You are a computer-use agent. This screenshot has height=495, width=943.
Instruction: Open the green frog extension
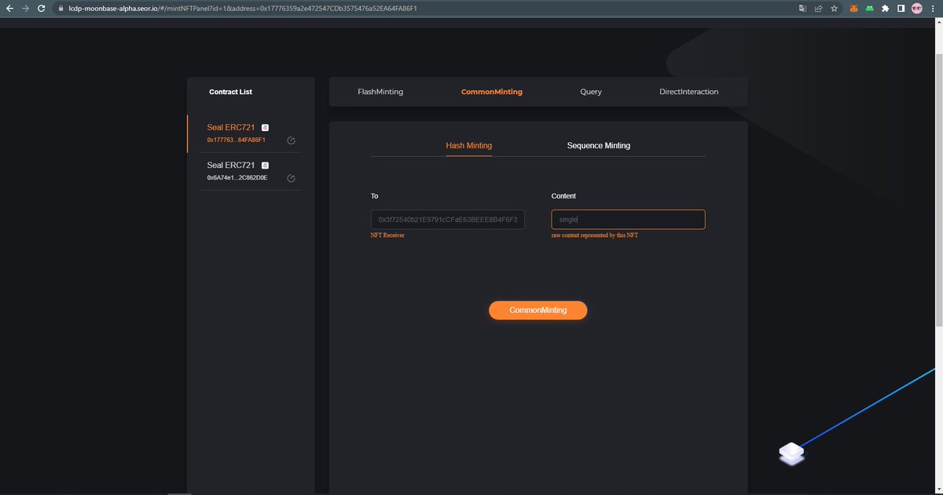tap(870, 9)
